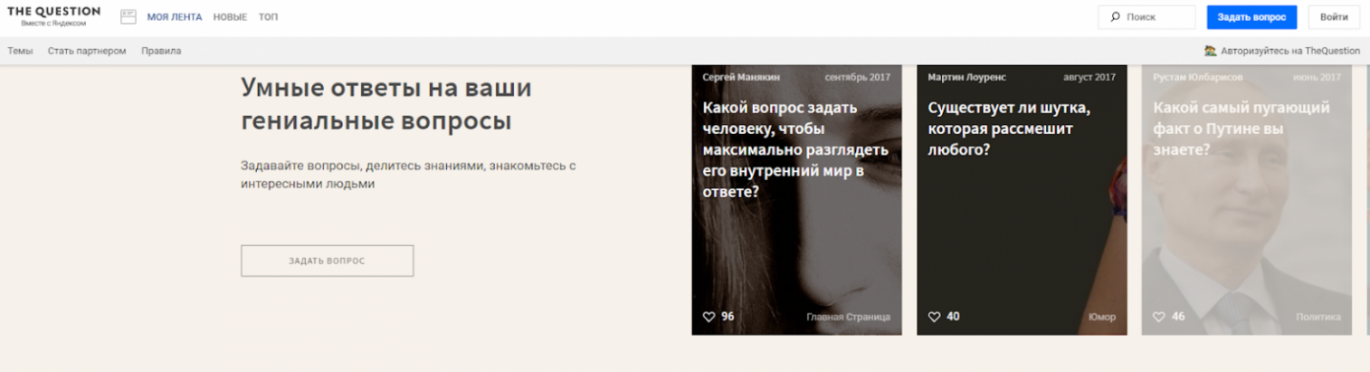
Task: Click the сентябрь 2017 date
Action: point(858,77)
